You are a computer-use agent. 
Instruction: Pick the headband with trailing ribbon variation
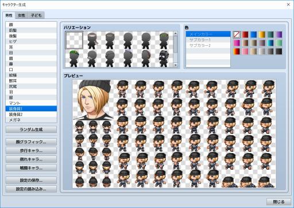click(92, 40)
